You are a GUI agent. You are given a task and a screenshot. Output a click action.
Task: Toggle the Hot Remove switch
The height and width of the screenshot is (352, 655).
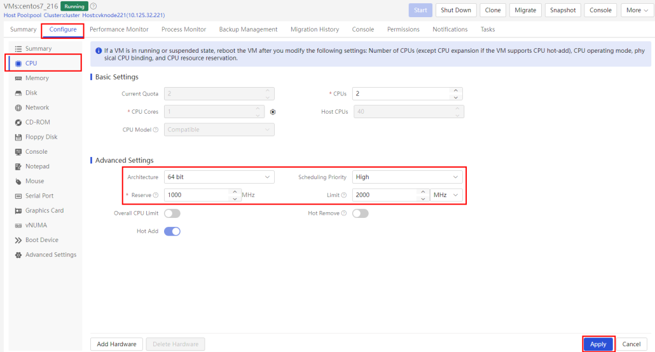tap(360, 213)
